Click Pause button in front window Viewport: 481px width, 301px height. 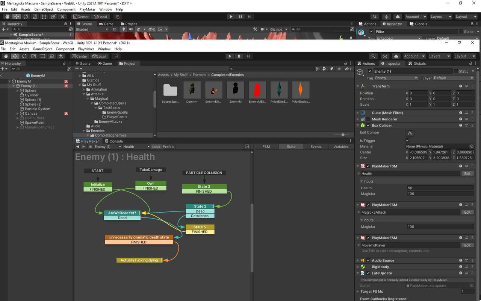[x=239, y=56]
